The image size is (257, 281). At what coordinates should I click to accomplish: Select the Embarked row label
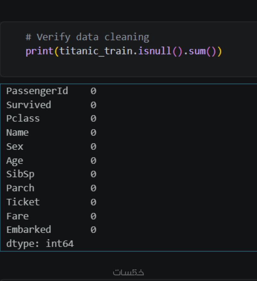(29, 230)
